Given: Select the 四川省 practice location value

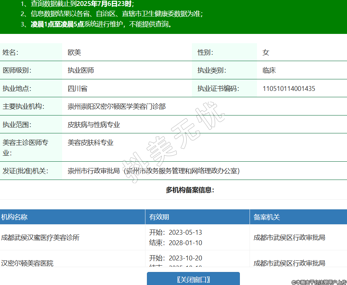Looking at the screenshot, I should (x=77, y=89).
